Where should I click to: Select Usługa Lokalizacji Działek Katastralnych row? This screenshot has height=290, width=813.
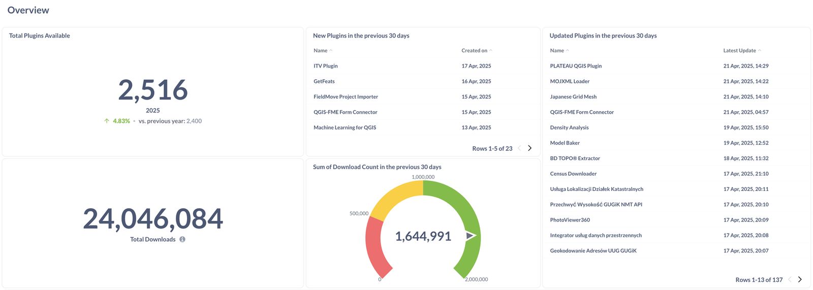[x=676, y=189]
